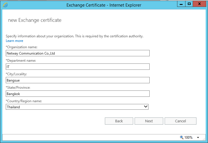Cancel the new certificate wizard
The image size is (208, 143).
click(180, 121)
